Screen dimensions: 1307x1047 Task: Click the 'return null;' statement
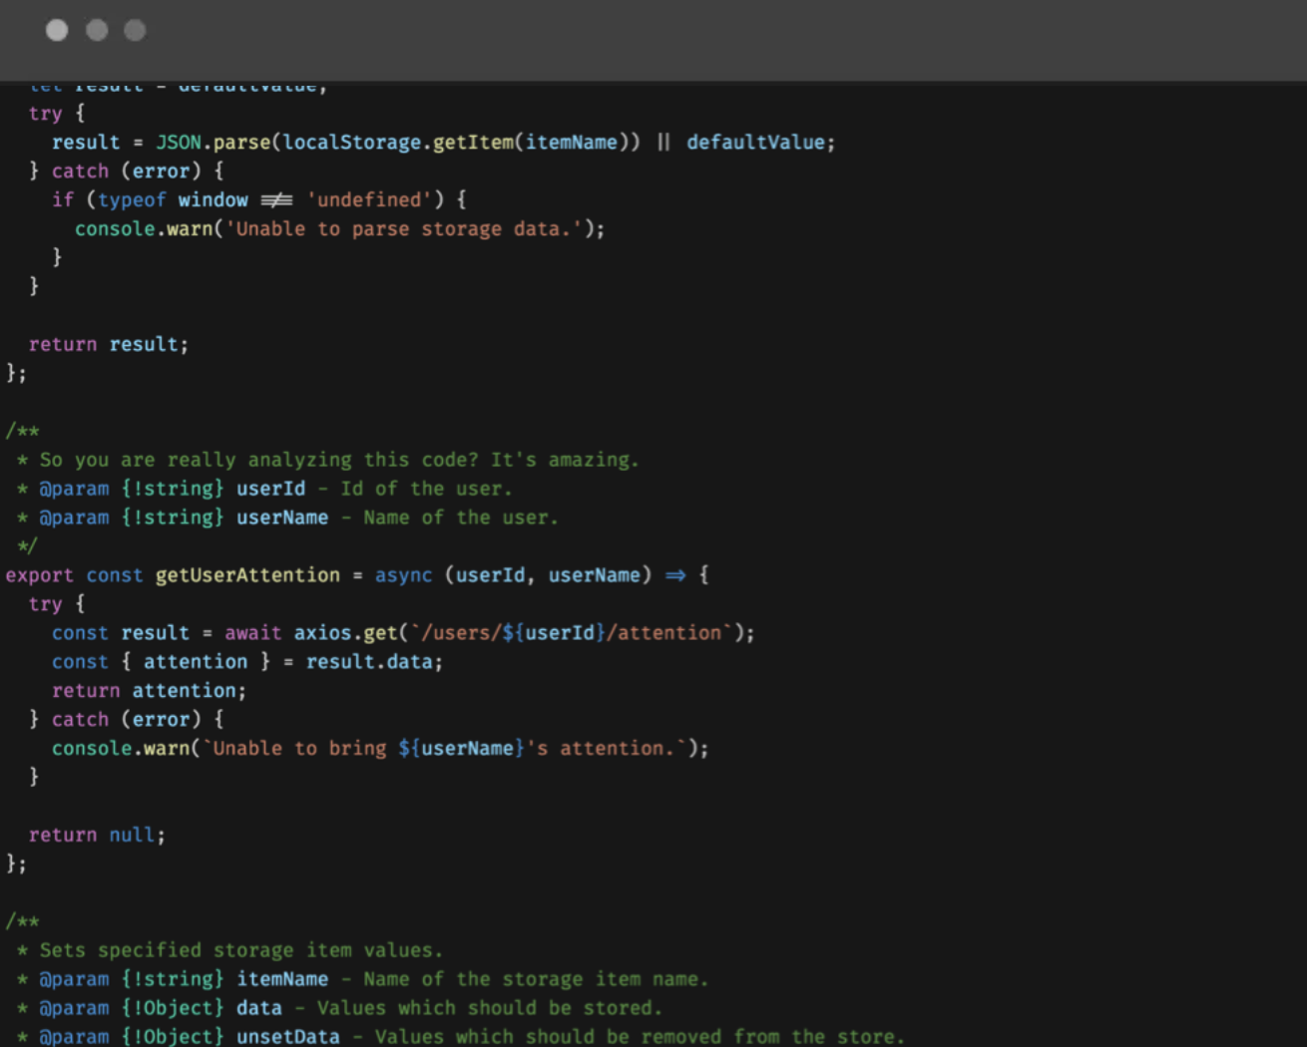tap(97, 836)
